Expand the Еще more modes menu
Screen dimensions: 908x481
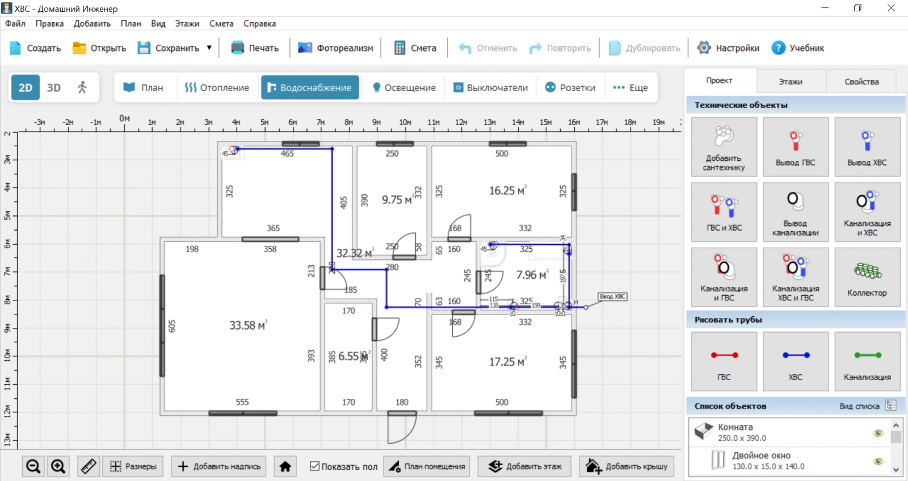pyautogui.click(x=630, y=87)
